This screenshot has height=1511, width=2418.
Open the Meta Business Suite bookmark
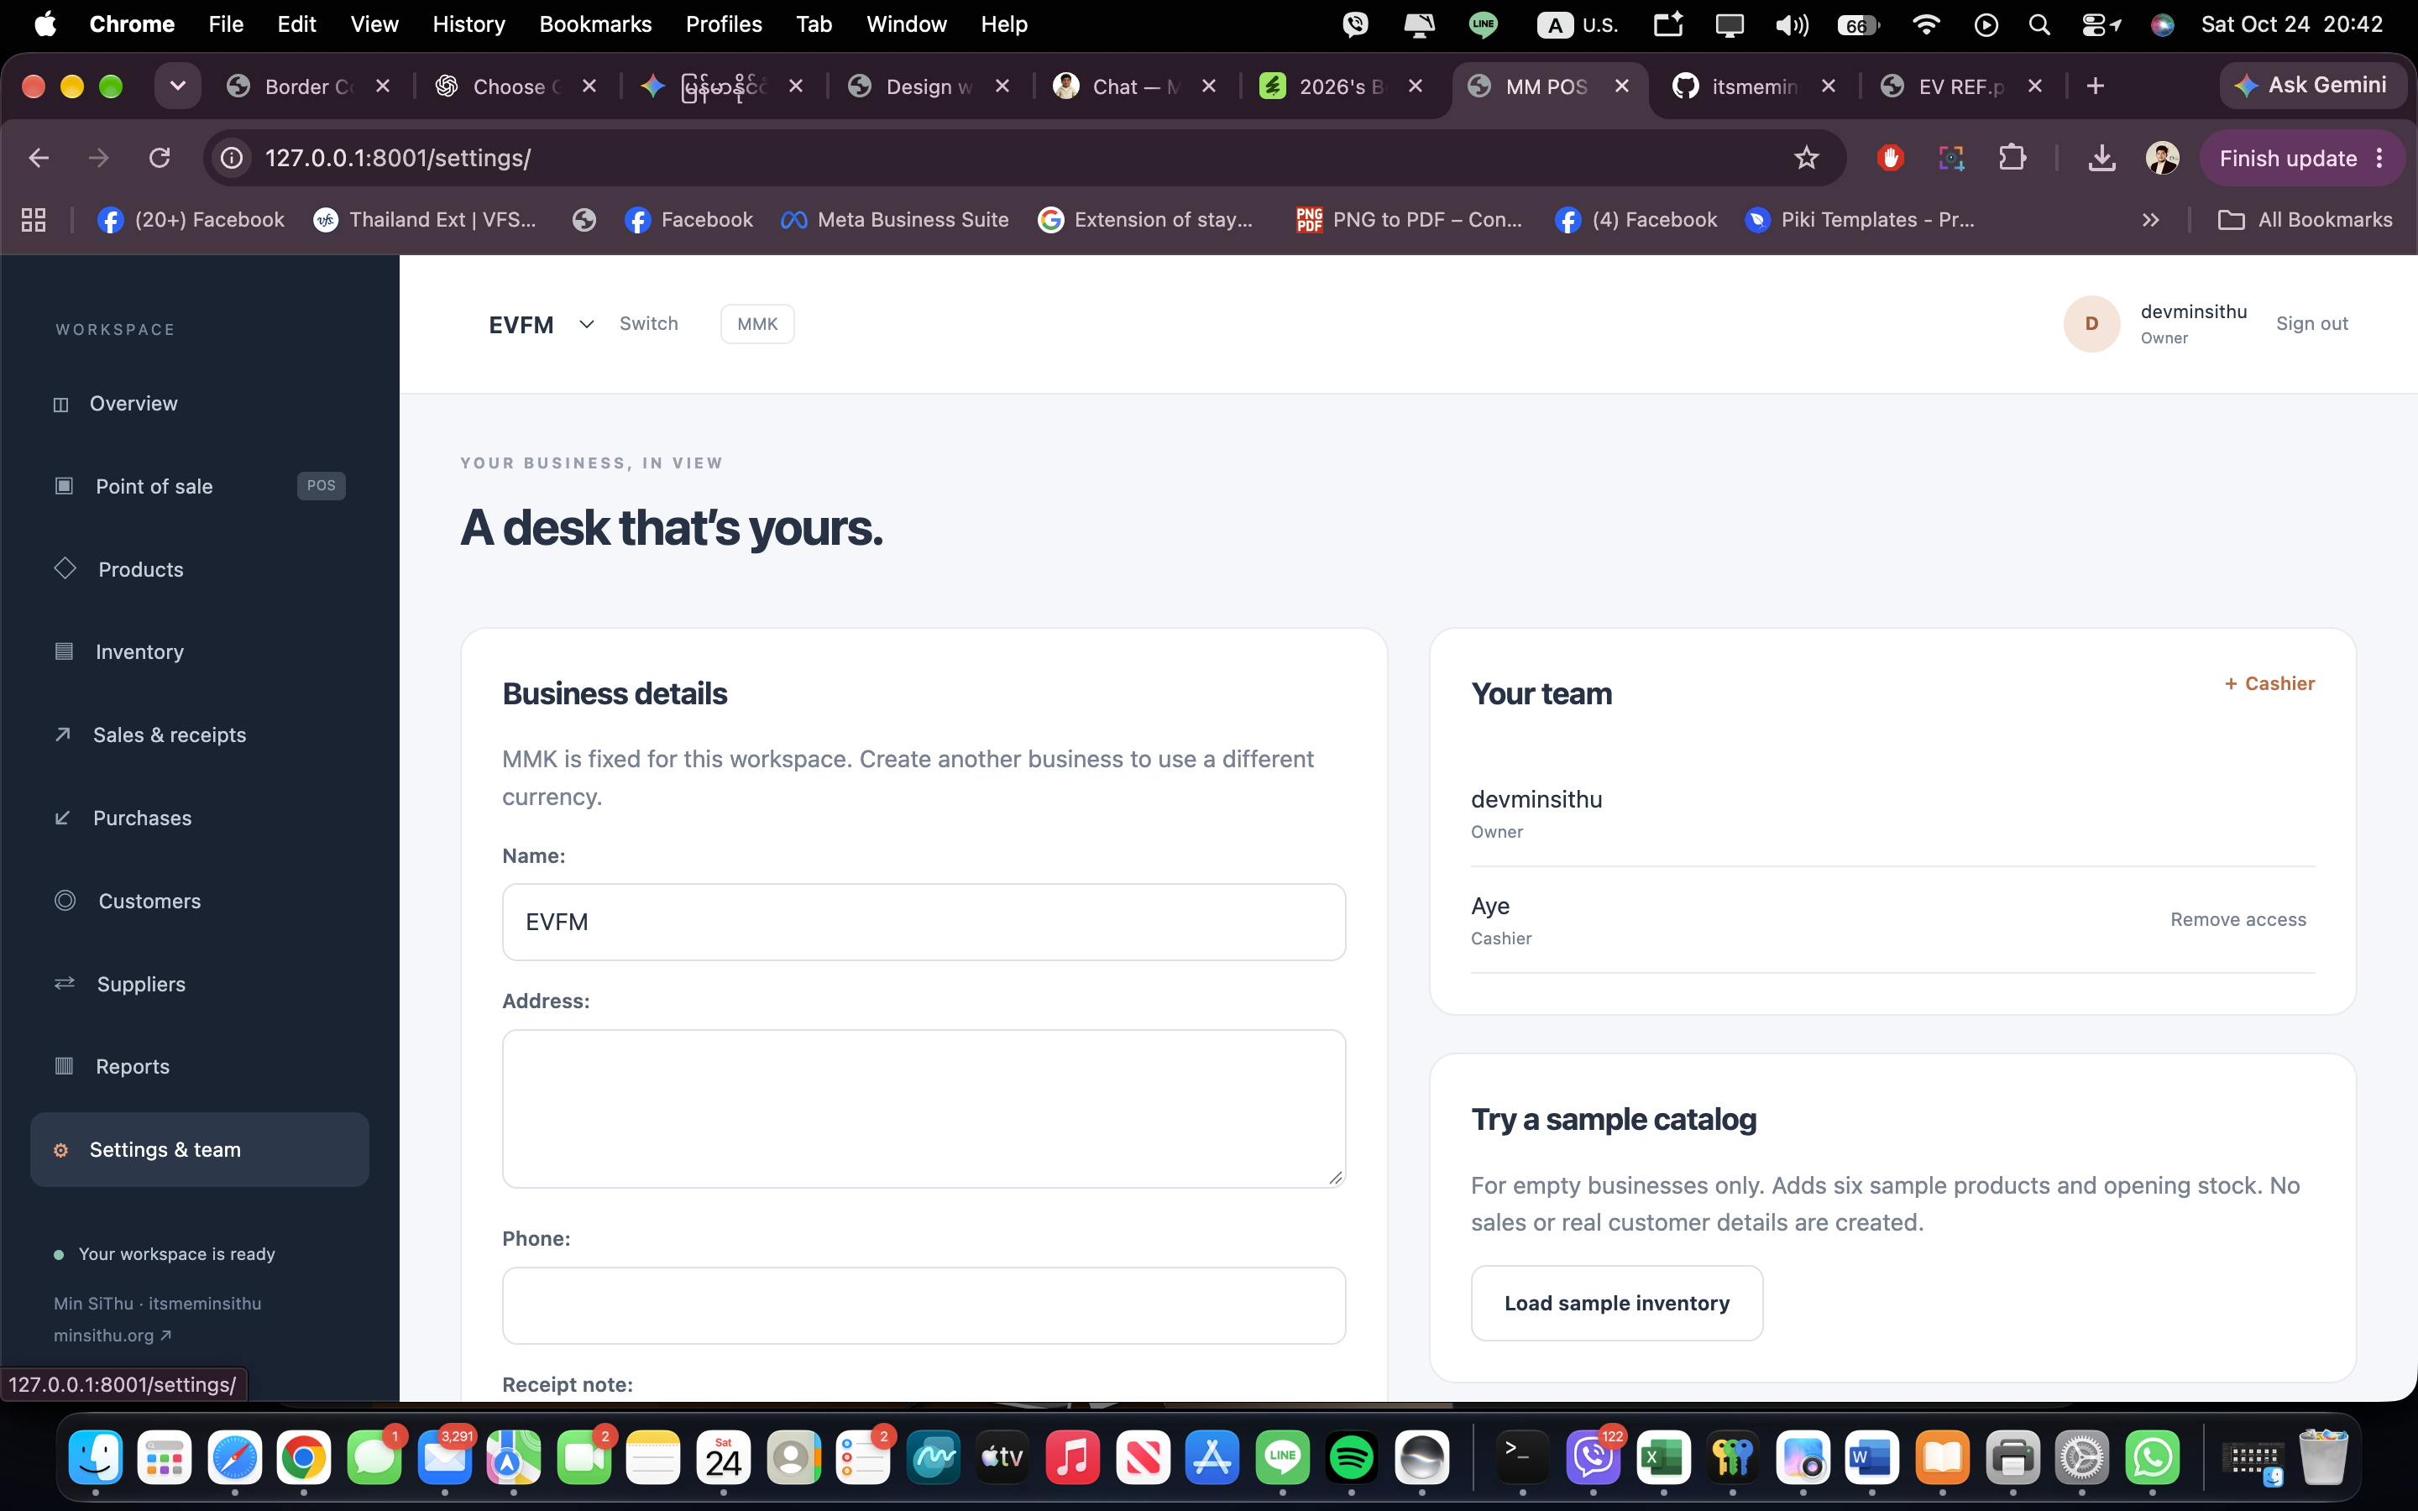[x=895, y=220]
